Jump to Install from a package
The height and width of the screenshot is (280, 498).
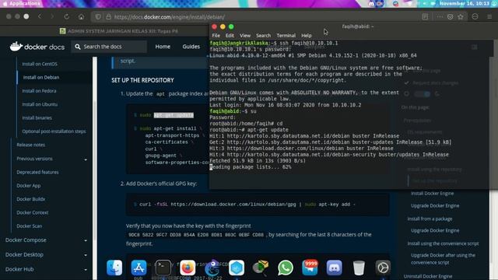point(430,219)
